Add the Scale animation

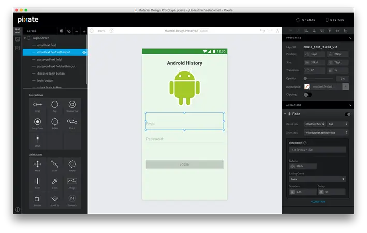point(55,166)
